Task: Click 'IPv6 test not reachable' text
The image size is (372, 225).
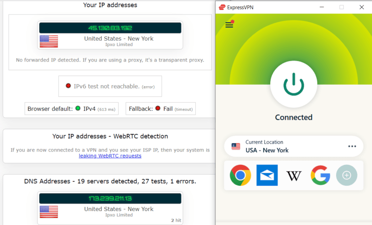Action: pos(107,86)
